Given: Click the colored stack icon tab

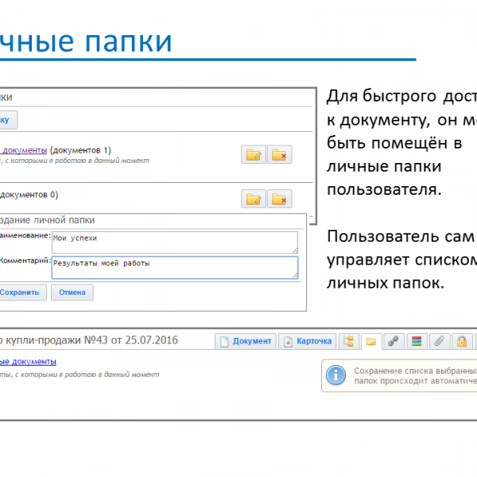Looking at the screenshot, I should 415,341.
